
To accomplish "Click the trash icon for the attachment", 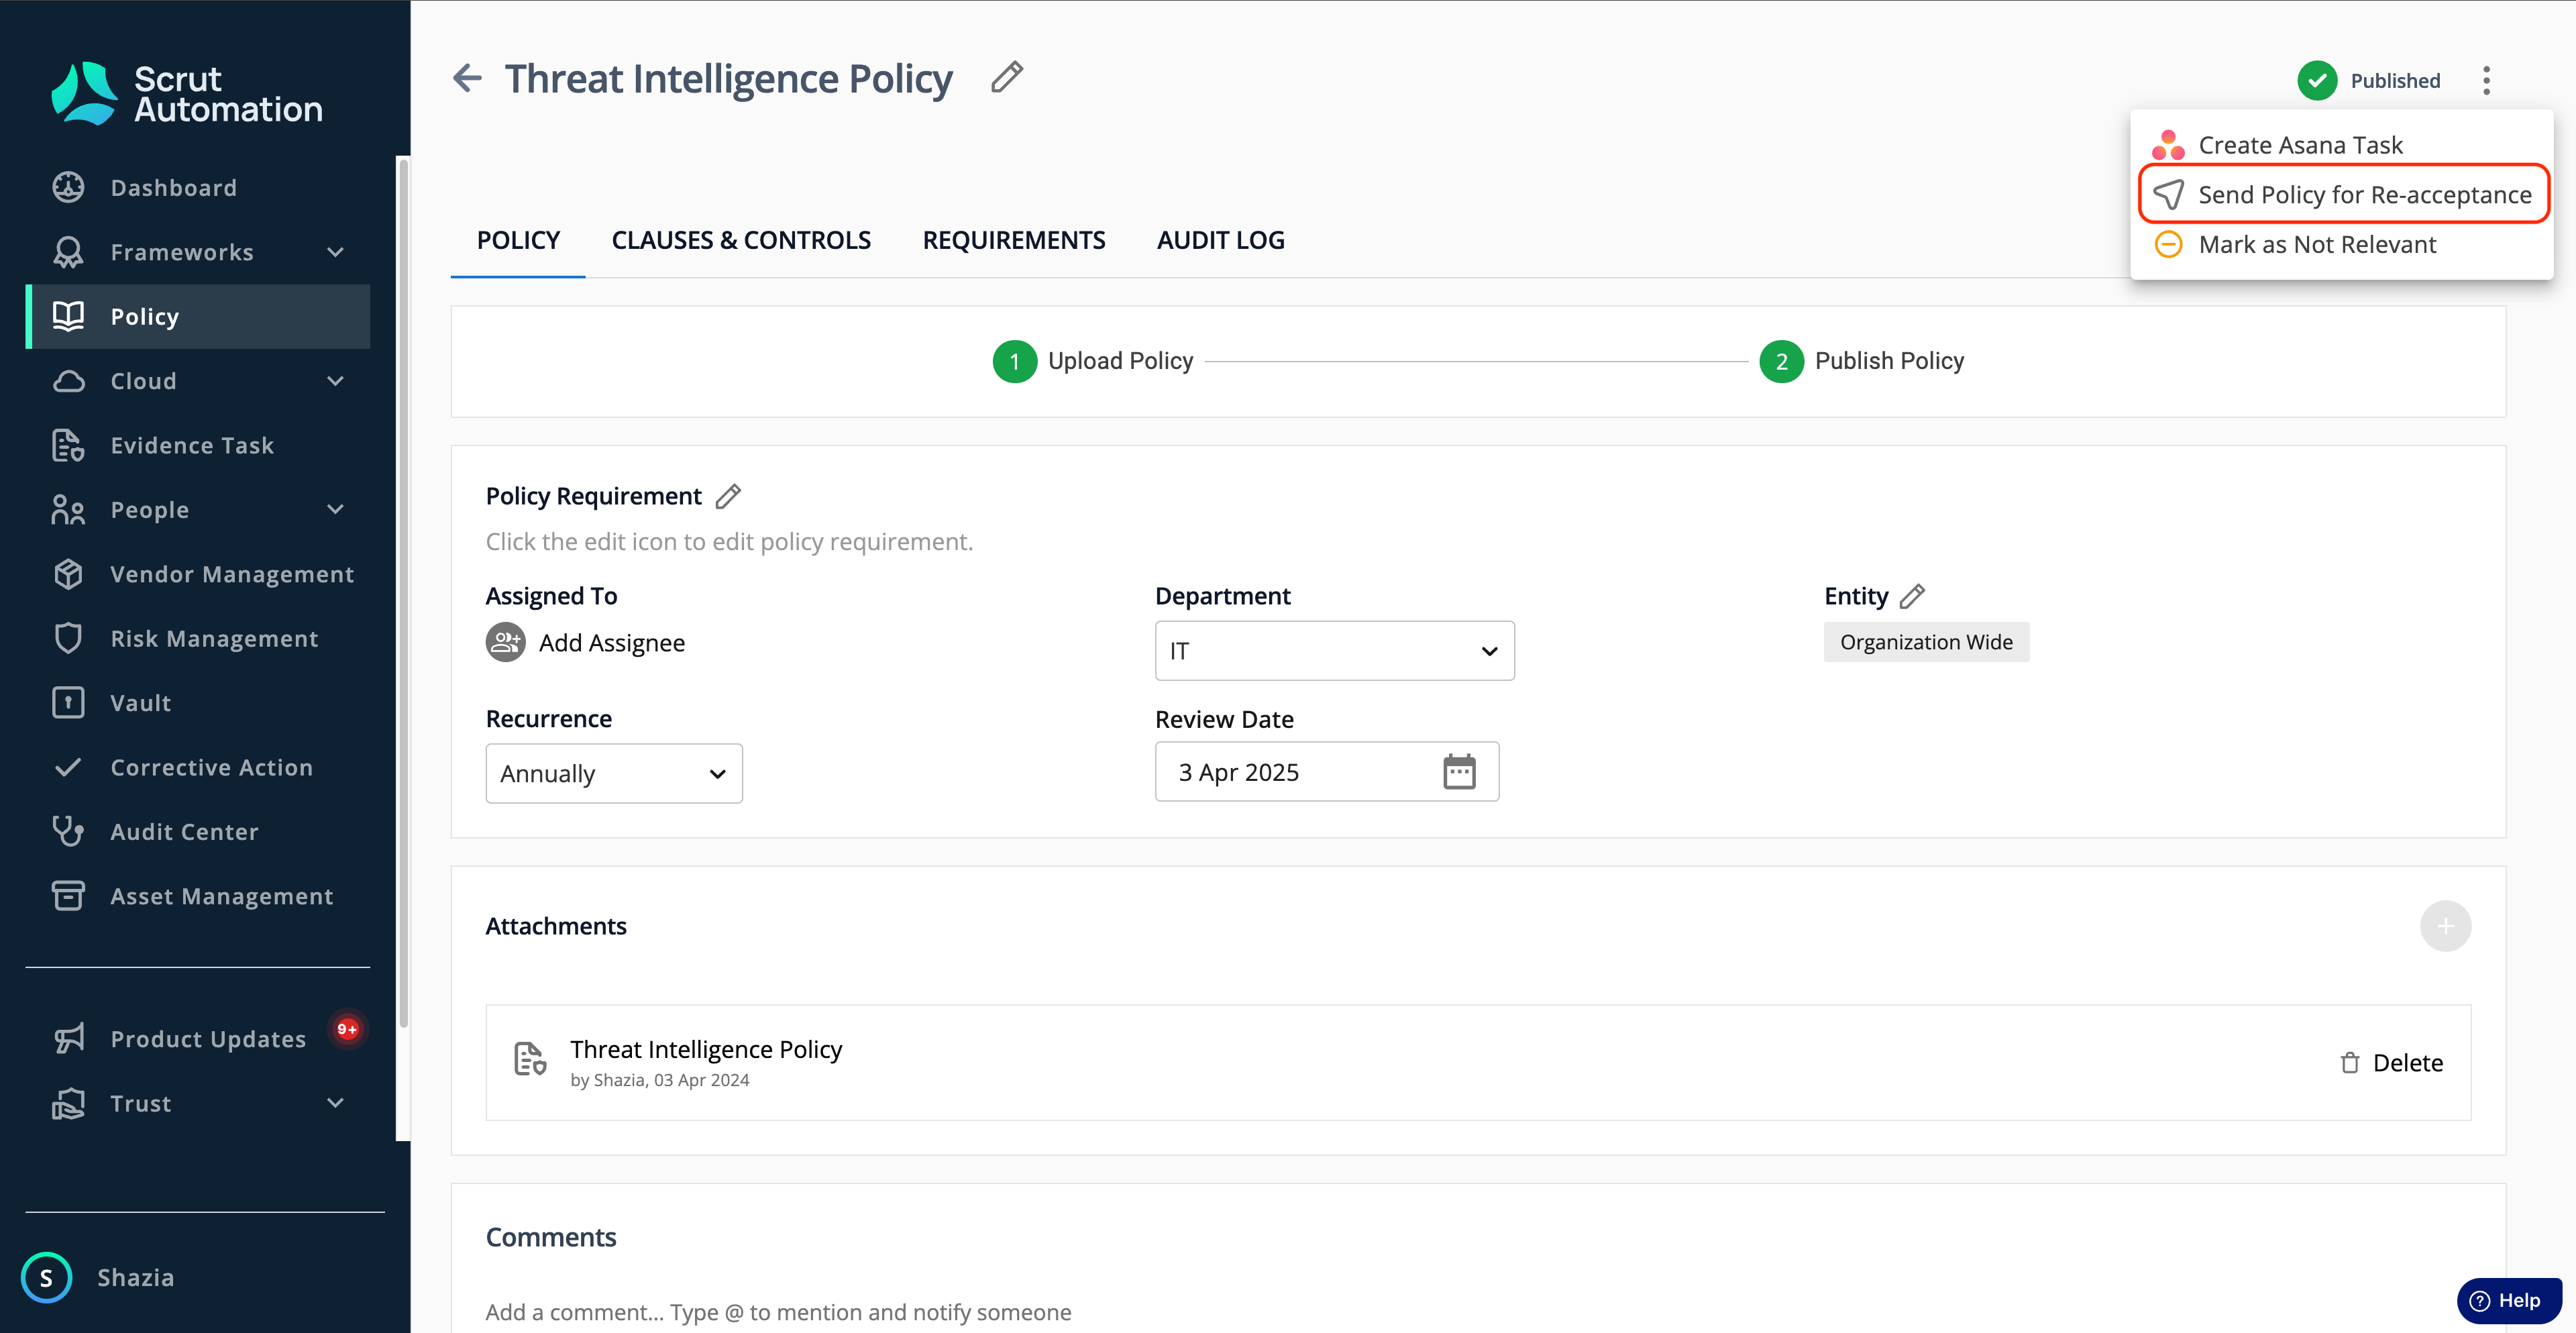I will pos(2349,1062).
